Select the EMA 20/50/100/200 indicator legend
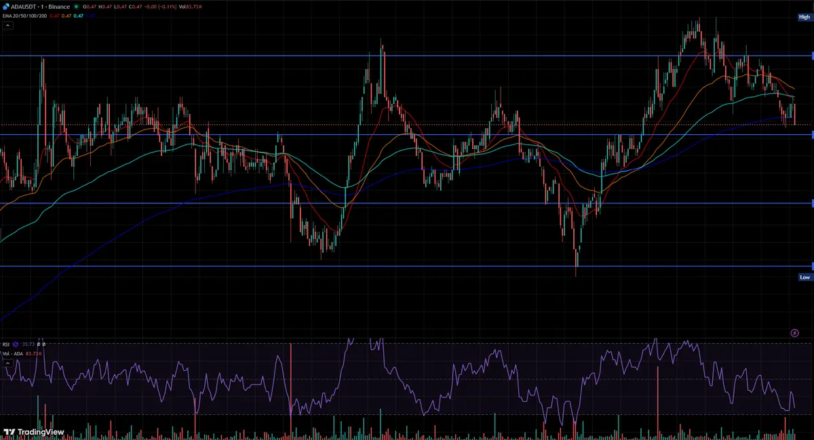This screenshot has height=440, width=814. (x=24, y=16)
